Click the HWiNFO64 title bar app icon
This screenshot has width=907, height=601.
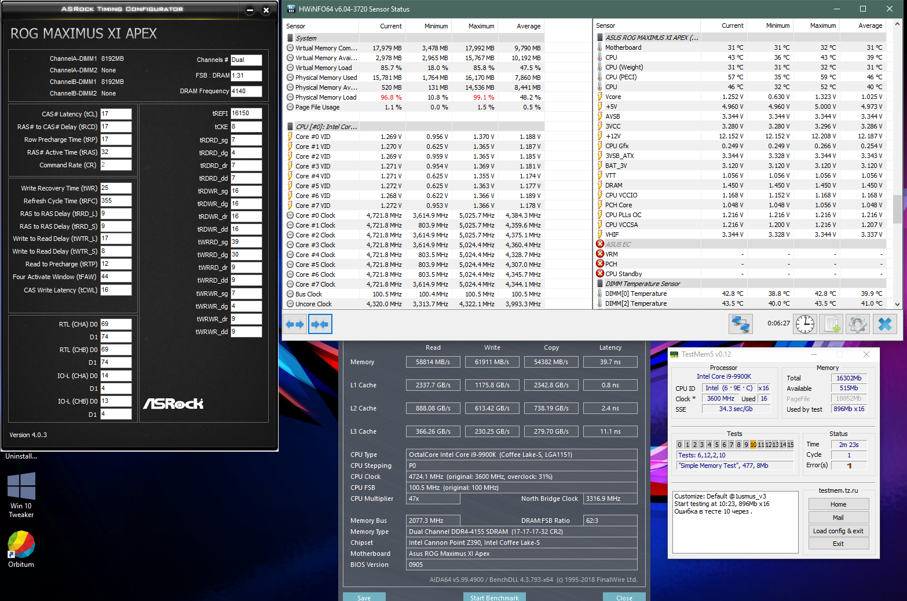point(291,9)
